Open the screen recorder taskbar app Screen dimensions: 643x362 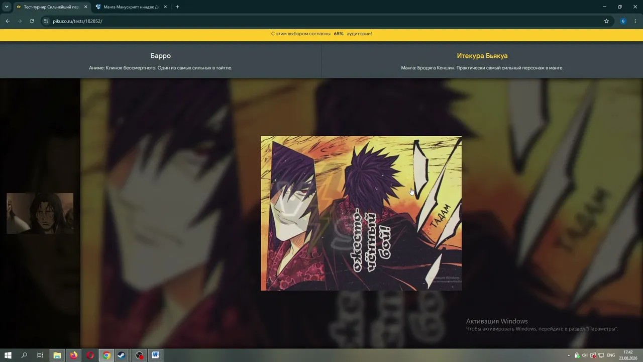pyautogui.click(x=139, y=355)
